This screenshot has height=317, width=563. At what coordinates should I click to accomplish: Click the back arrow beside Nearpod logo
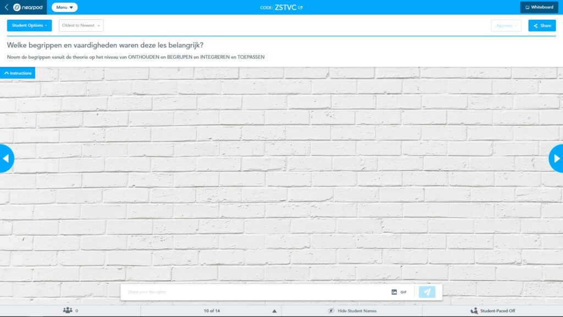[6, 7]
